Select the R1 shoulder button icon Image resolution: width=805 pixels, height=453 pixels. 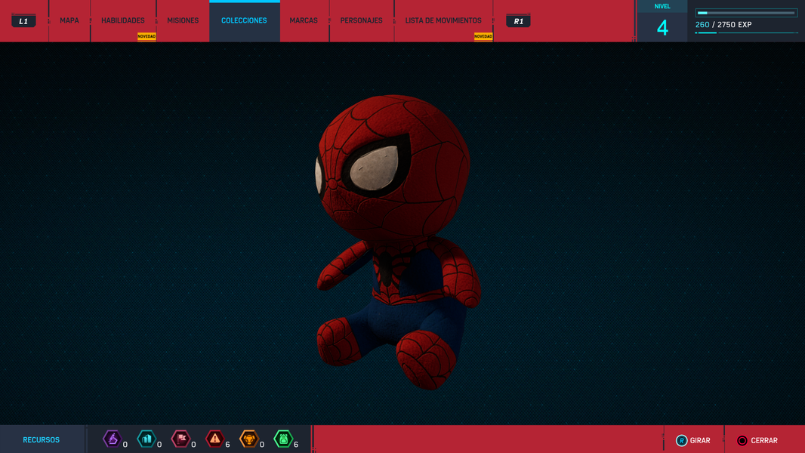tap(518, 21)
